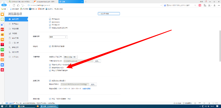Click the magnifier in the top search box
Screen dimensions: 221x108
coord(195,5)
